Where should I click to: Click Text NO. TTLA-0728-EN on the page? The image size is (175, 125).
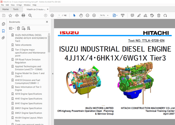pyautogui.click(x=146, y=41)
